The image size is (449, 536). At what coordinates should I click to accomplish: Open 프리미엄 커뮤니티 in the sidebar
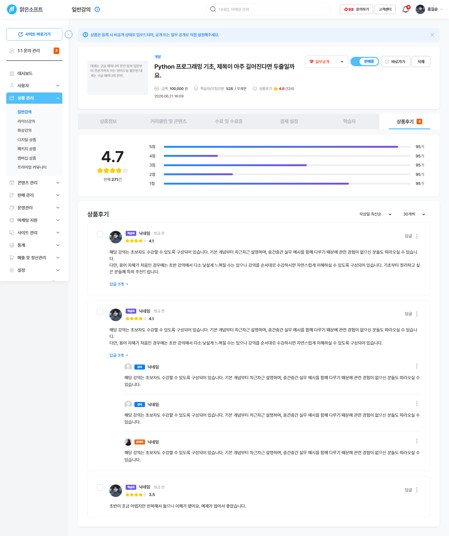click(32, 167)
